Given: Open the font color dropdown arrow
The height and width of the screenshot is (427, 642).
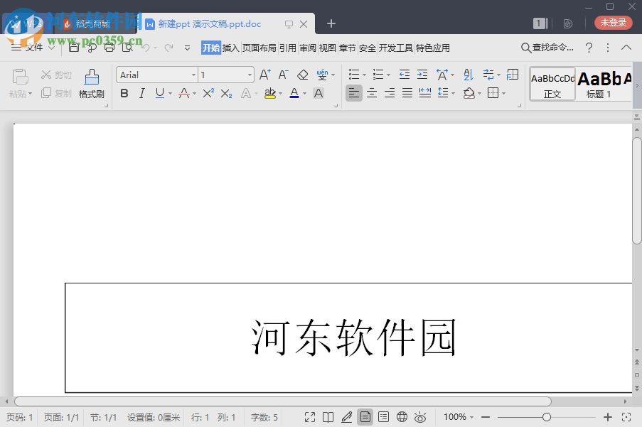Looking at the screenshot, I should pyautogui.click(x=304, y=93).
